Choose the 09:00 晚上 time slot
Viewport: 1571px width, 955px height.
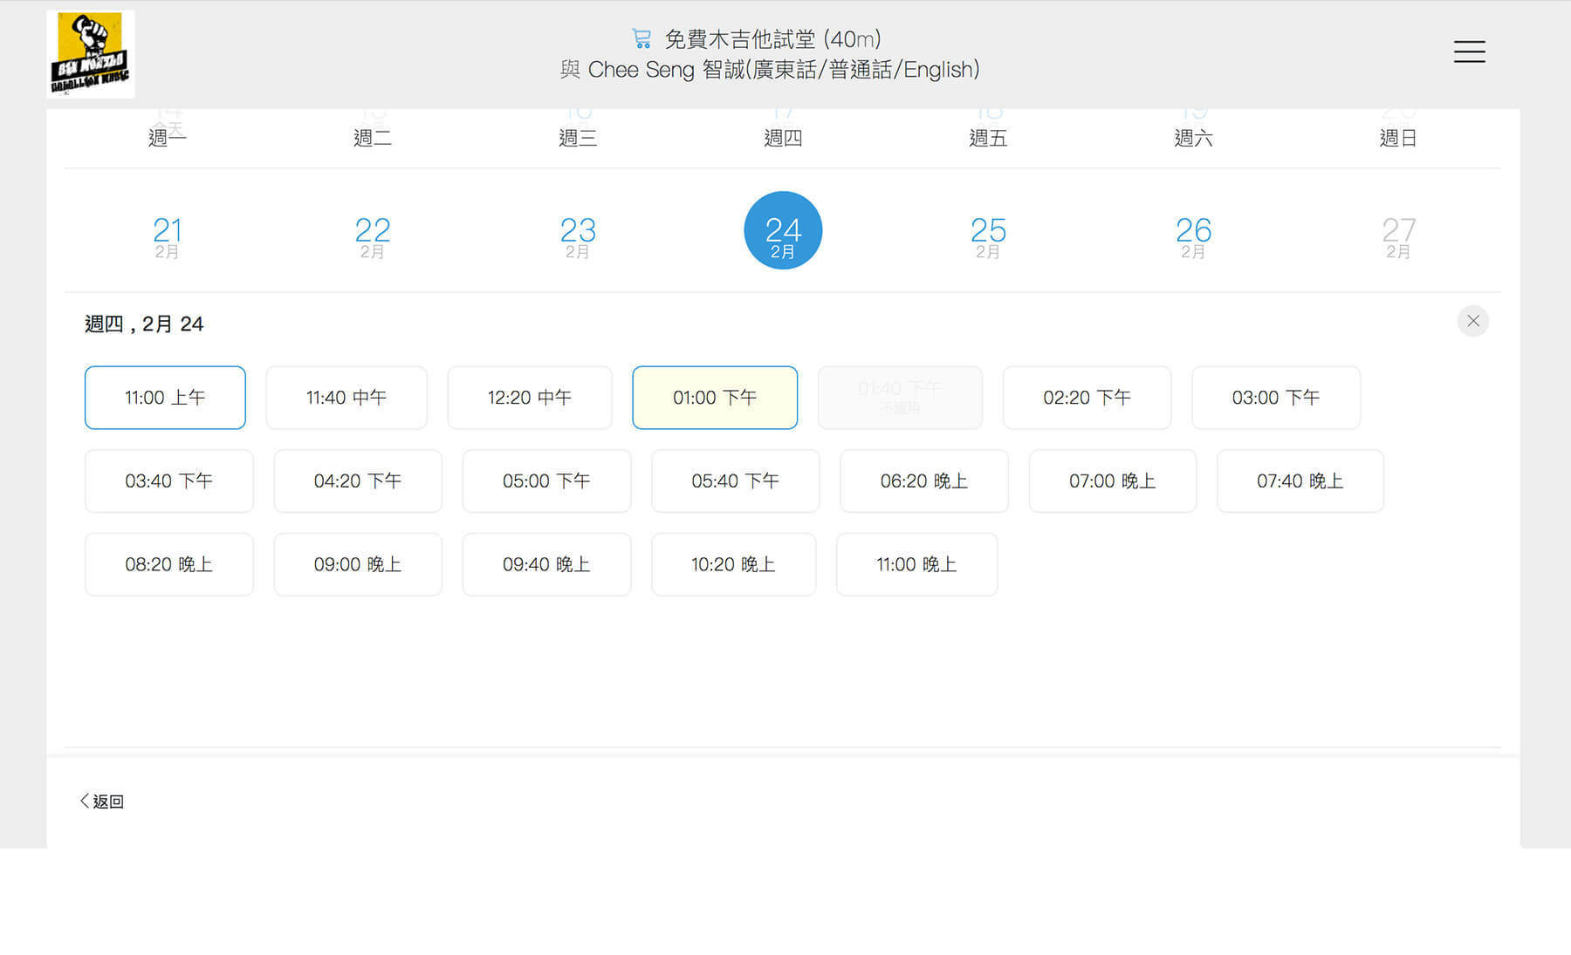(x=358, y=564)
